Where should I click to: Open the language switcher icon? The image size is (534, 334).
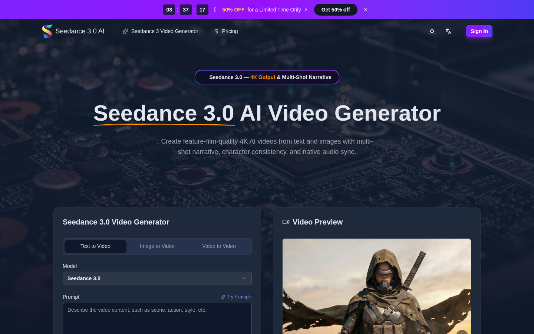(448, 31)
